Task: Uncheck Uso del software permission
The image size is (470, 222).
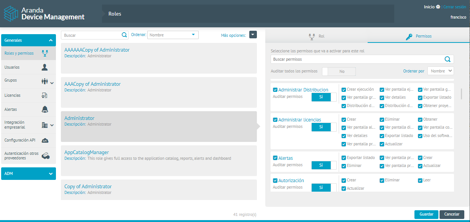Action: [420, 136]
